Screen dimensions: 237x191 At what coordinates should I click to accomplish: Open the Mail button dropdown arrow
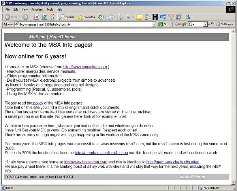(x=115, y=17)
